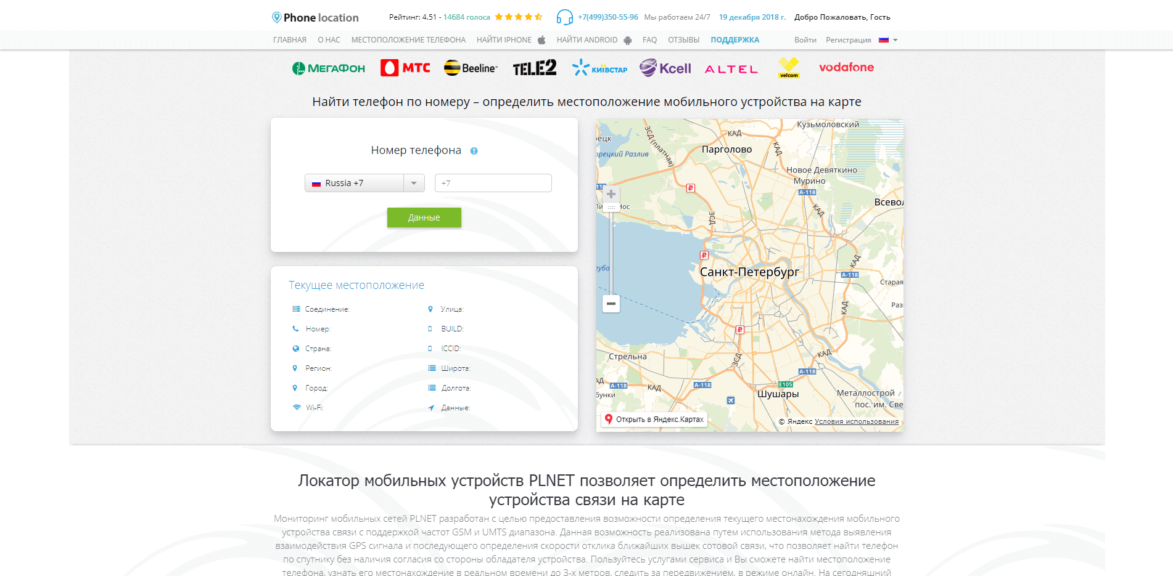Click the Текущее местоположение heading
The width and height of the screenshot is (1173, 576).
pos(356,285)
